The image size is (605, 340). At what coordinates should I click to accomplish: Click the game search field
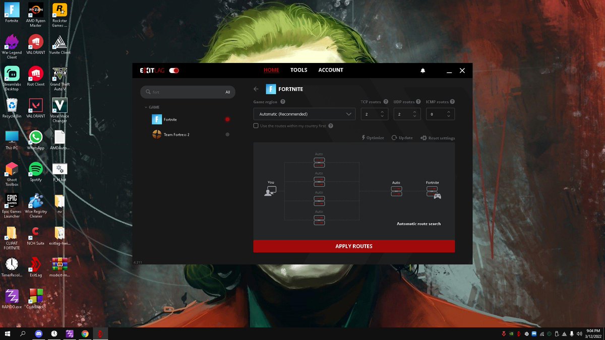[187, 92]
